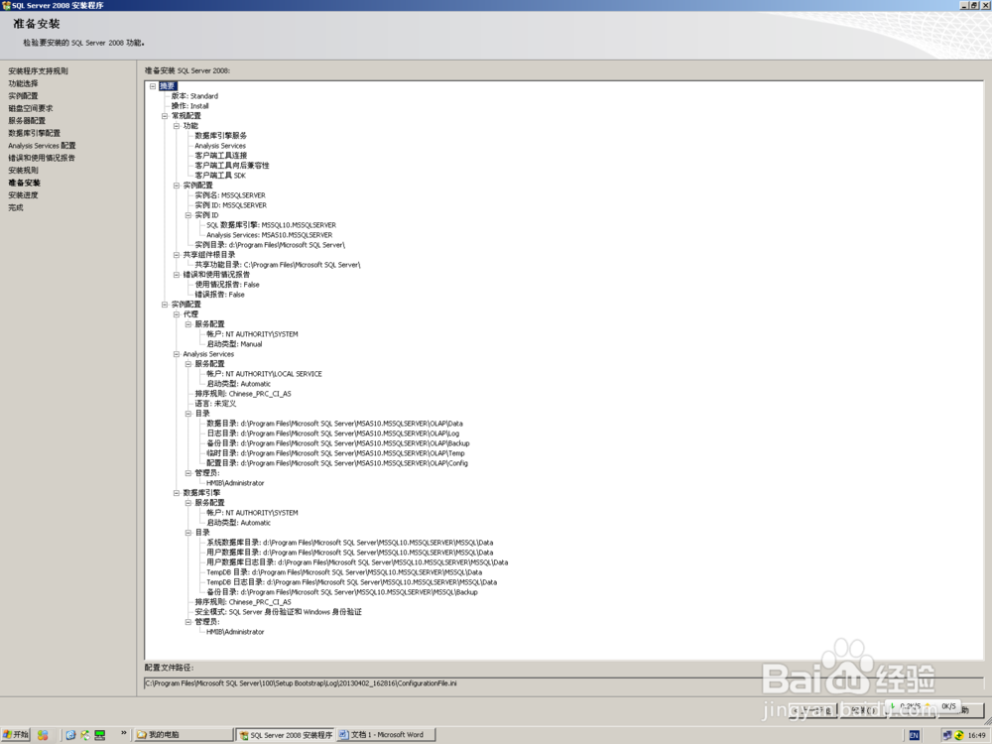The width and height of the screenshot is (992, 744).
Task: Select 安全模式 SQL Server 身份验证 row
Action: [279, 612]
